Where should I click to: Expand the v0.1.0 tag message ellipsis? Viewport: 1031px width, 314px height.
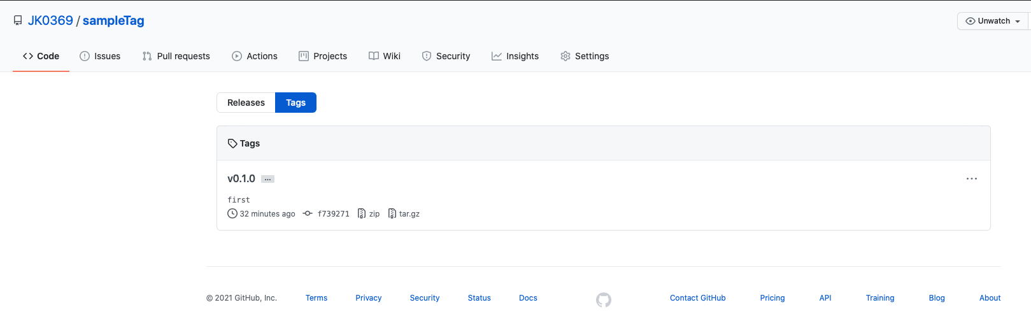coord(268,179)
